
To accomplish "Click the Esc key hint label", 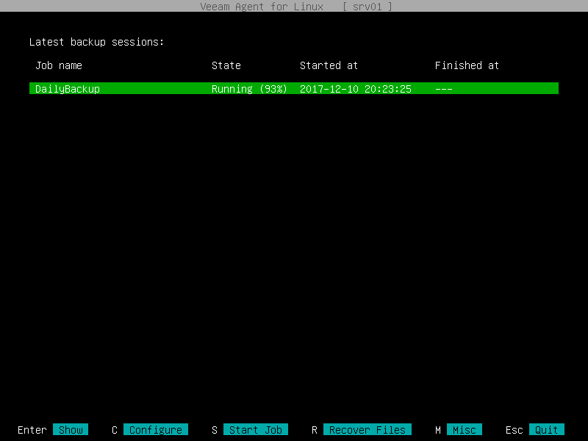I will coord(514,429).
